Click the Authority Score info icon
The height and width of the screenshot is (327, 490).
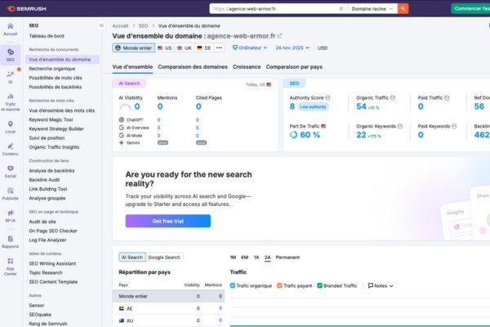click(327, 97)
